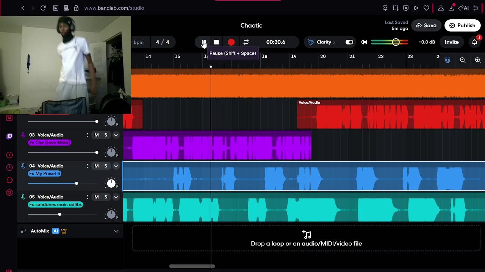Expand the AutoMix panel

pos(116,231)
